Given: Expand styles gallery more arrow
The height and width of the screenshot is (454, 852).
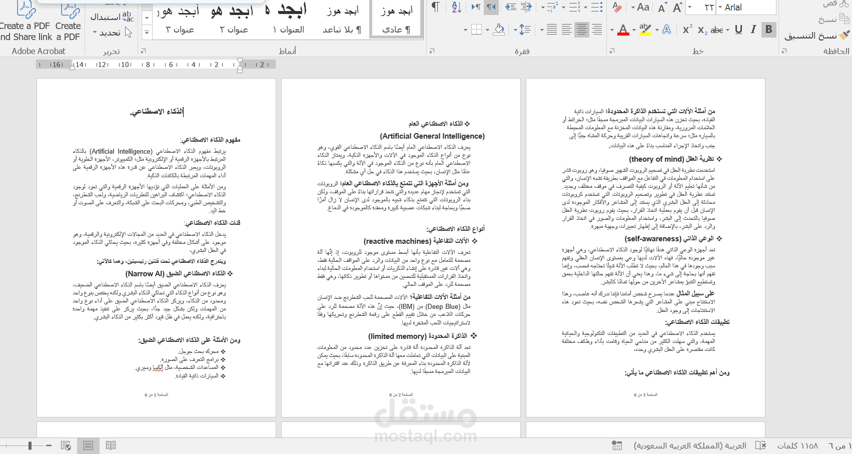Looking at the screenshot, I should click(x=147, y=32).
